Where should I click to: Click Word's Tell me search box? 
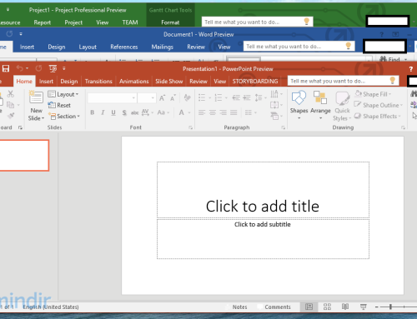tap(299, 46)
